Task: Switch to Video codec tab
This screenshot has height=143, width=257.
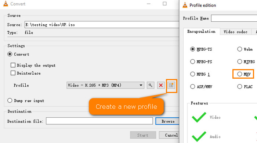Action: click(235, 32)
